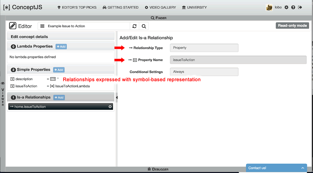Viewport: 313px width, 173px height.
Task: Add an Is-a Relationship
Action: tap(59, 97)
